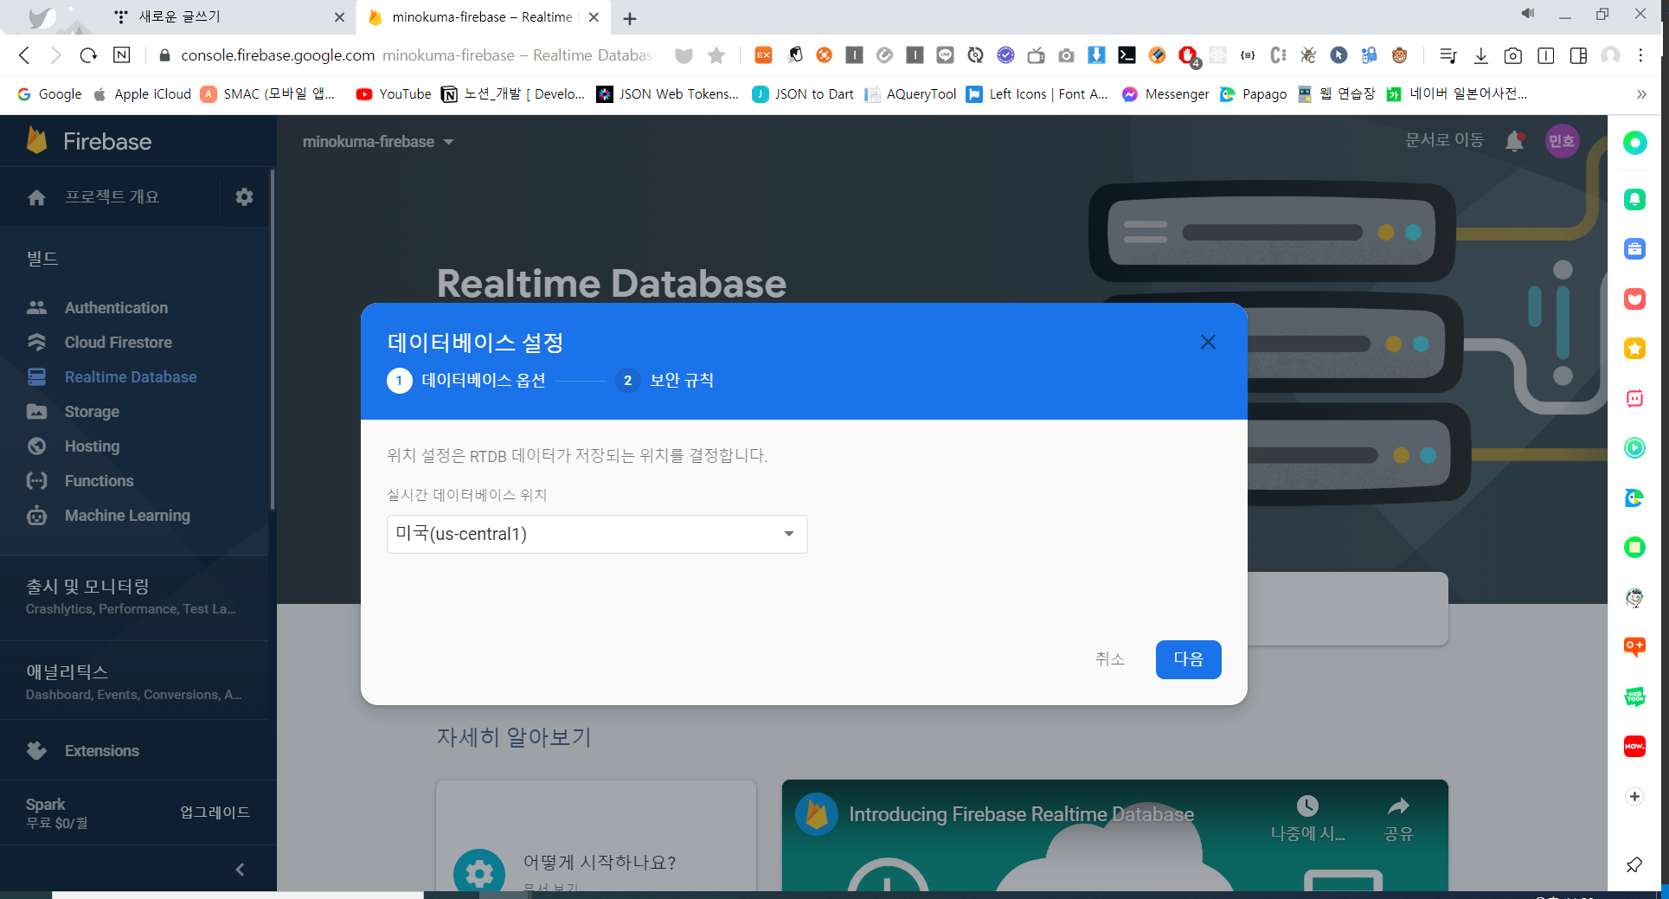Collapse the left navigation sidebar

point(241,870)
